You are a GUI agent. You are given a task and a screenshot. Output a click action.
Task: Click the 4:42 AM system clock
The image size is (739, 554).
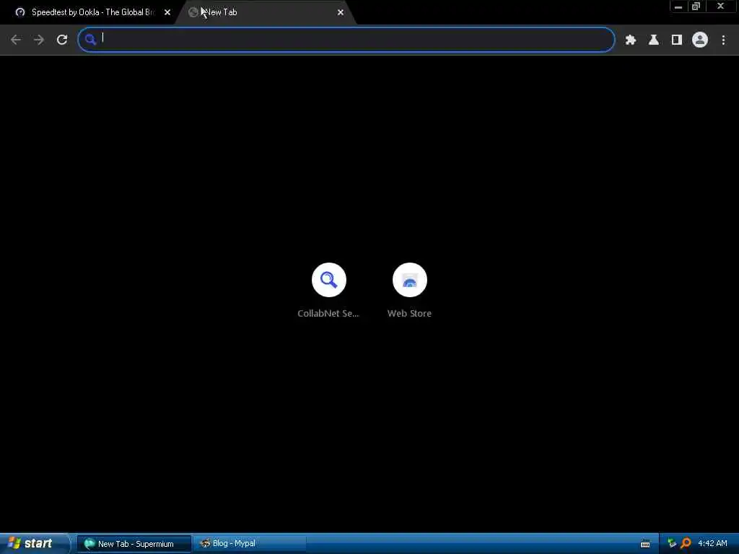click(712, 544)
